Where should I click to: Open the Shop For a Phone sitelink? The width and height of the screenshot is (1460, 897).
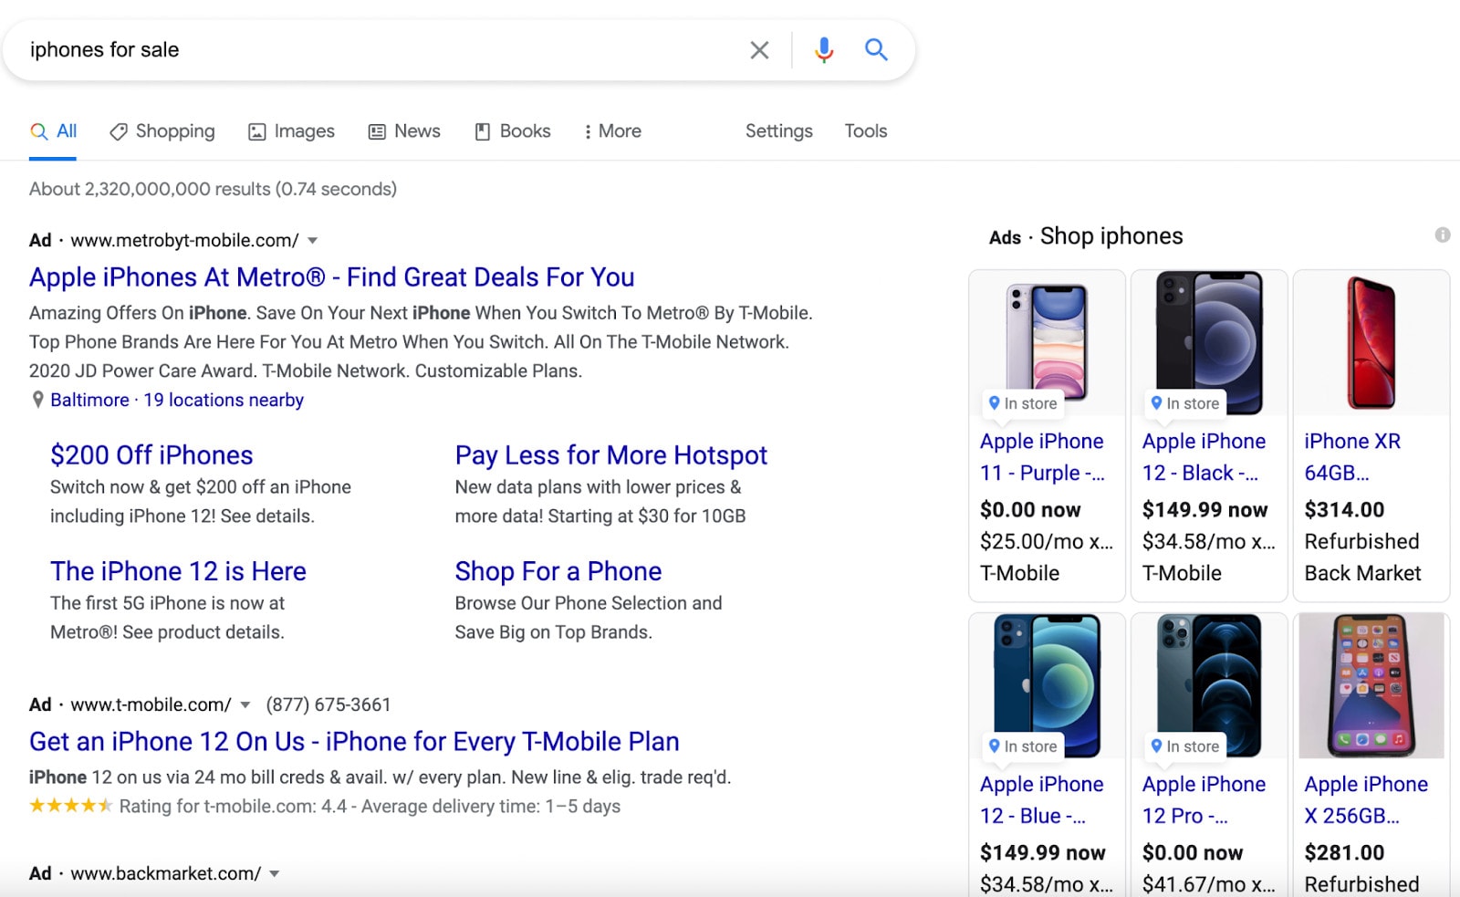pyautogui.click(x=558, y=571)
